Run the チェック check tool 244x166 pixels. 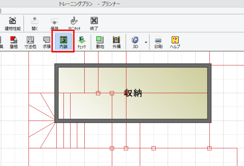(x=82, y=42)
